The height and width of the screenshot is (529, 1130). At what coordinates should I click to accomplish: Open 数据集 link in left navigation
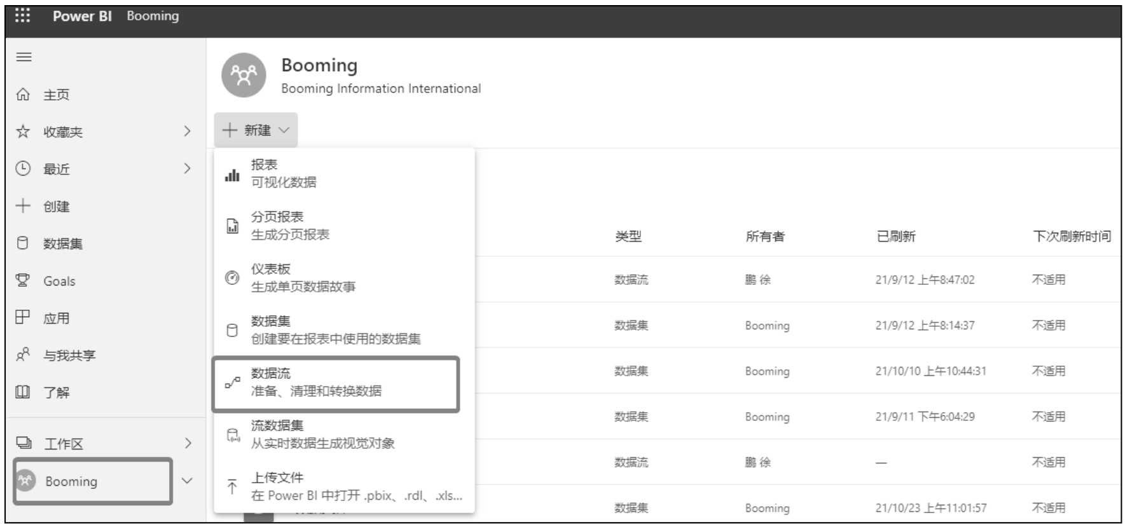click(63, 244)
